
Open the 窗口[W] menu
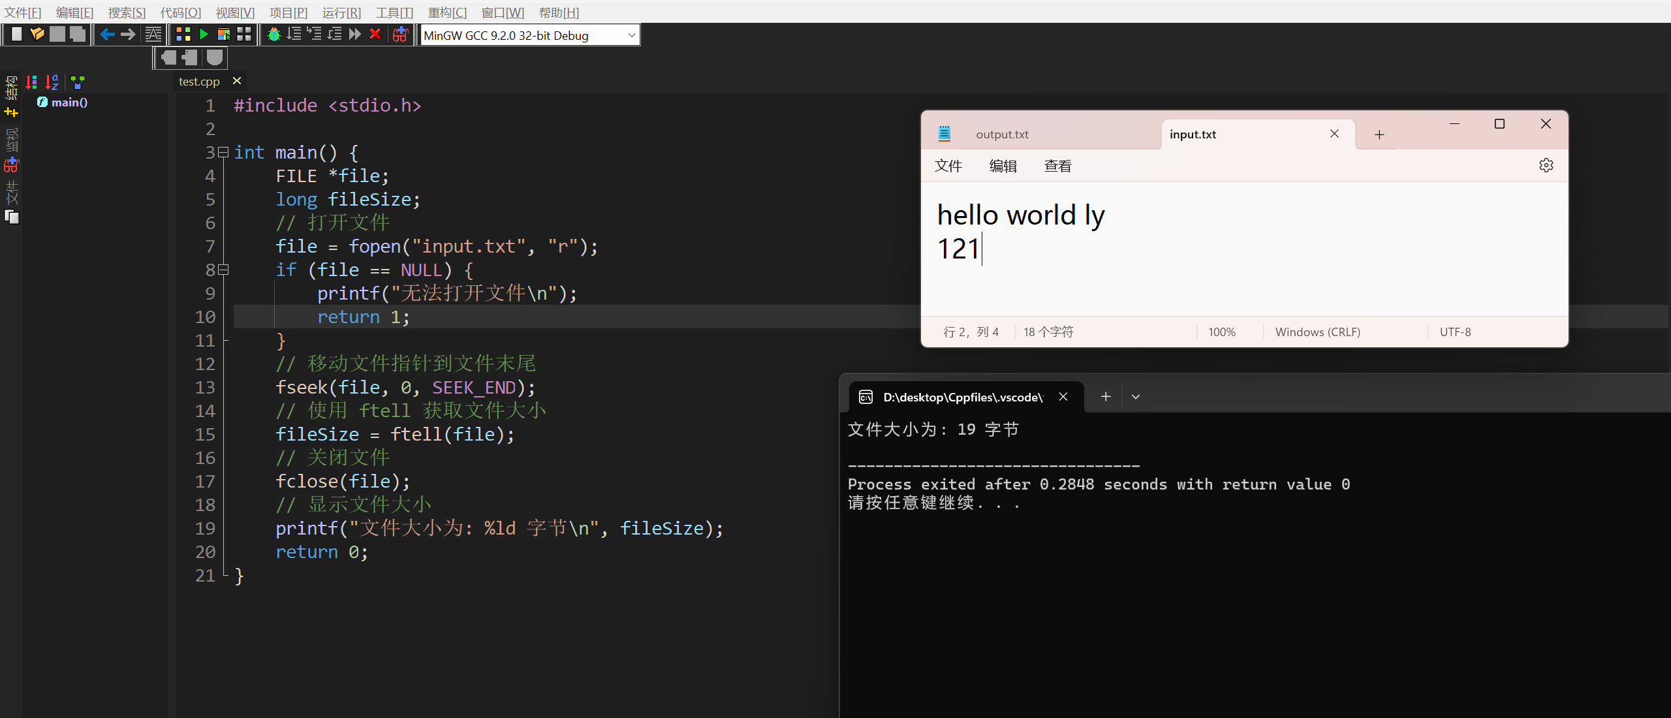point(503,12)
